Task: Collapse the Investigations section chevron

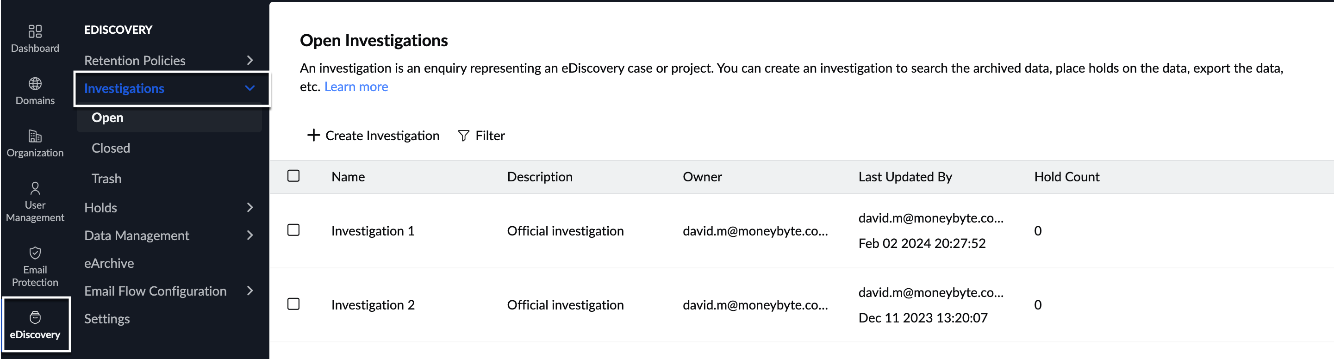Action: [x=250, y=88]
